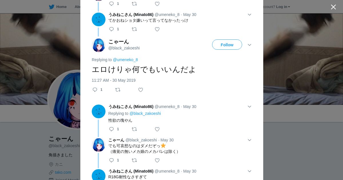Reply to the main 30 May 2019 tweet

tap(95, 90)
